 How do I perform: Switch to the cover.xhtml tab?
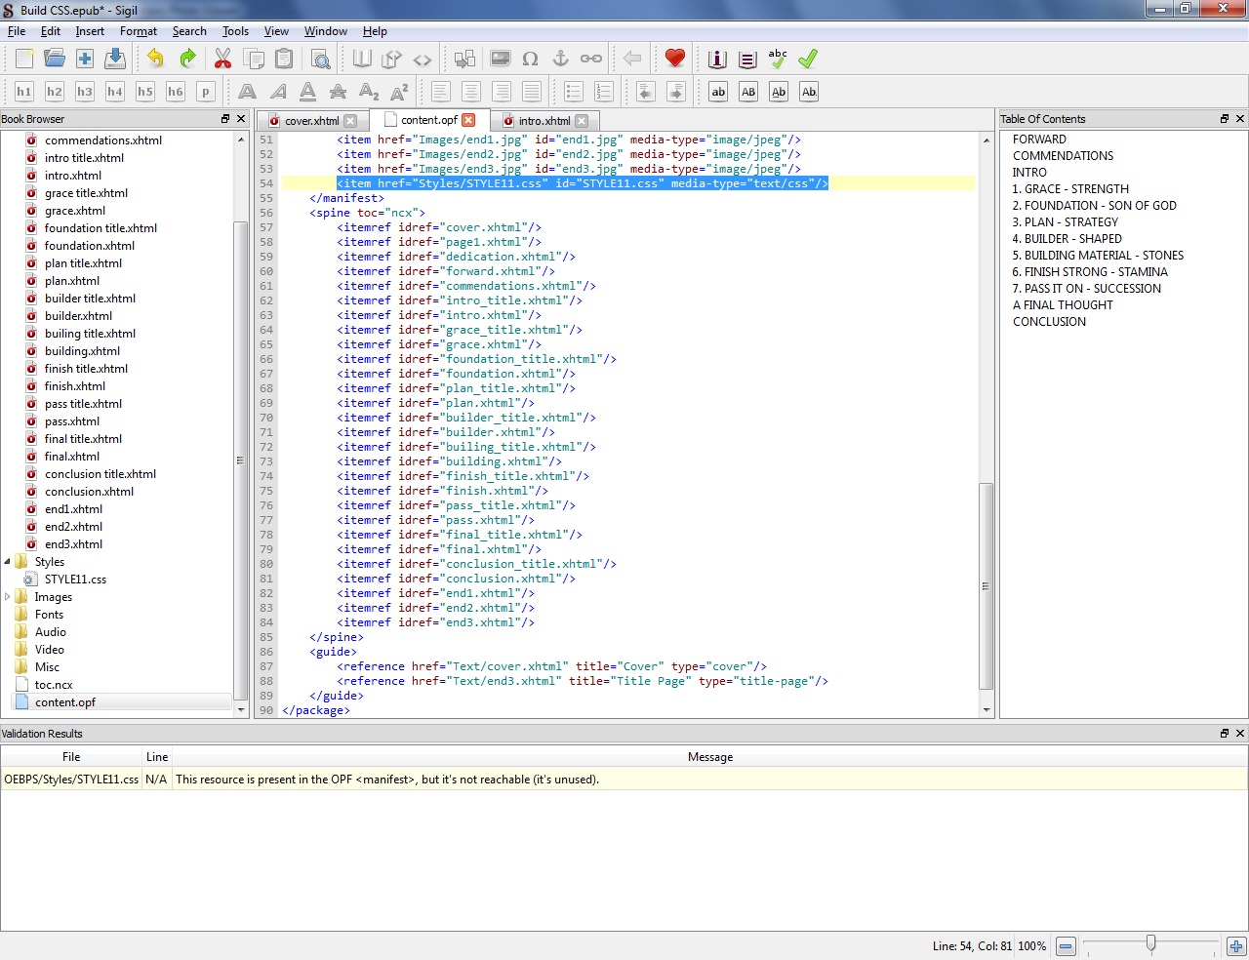pyautogui.click(x=311, y=121)
